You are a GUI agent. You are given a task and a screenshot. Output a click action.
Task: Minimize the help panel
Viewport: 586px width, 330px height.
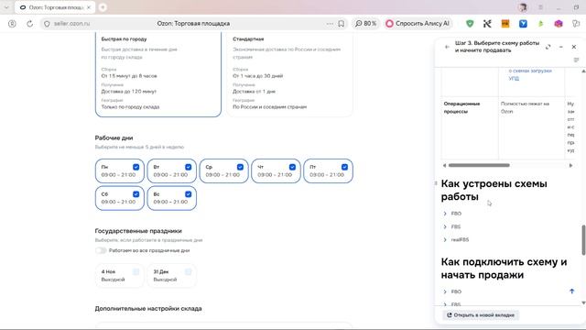(x=561, y=47)
